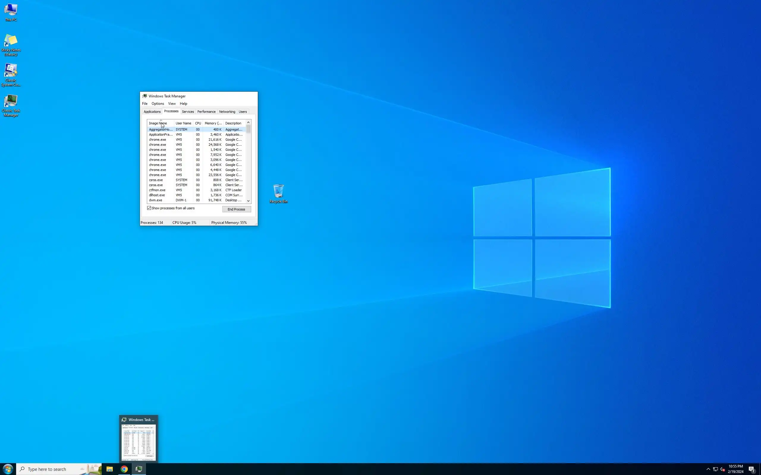Open the This PC desktop icon

click(11, 12)
